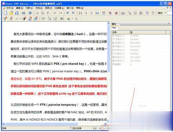The width and height of the screenshot is (173, 132).
Task: Open the dropdown arrow next to group objects icon
Action: point(72,19)
